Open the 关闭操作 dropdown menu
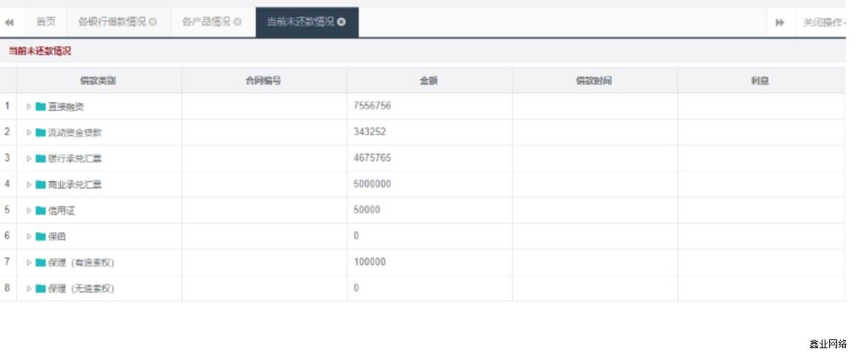Screen dimensions: 859x354 [x=824, y=22]
